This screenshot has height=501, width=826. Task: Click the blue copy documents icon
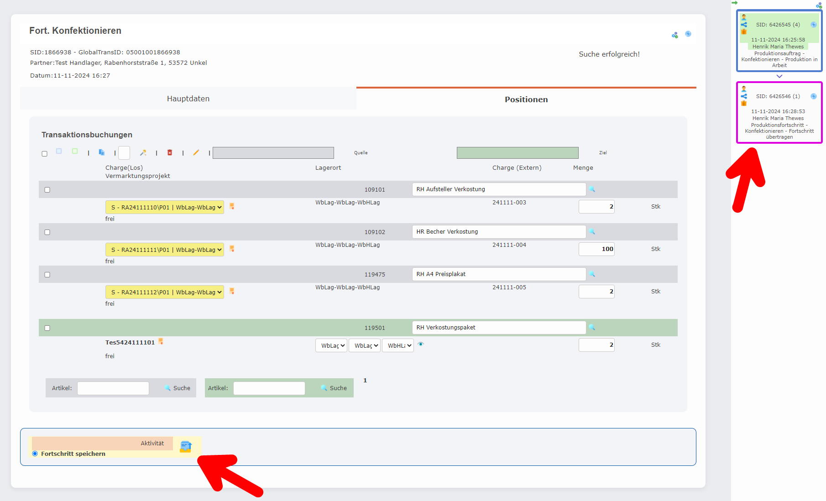tap(102, 152)
